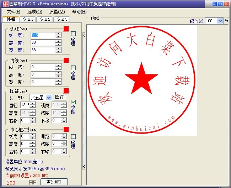Increase the 中心框 间距 spinner value
This screenshot has width=231, height=188.
click(x=64, y=135)
